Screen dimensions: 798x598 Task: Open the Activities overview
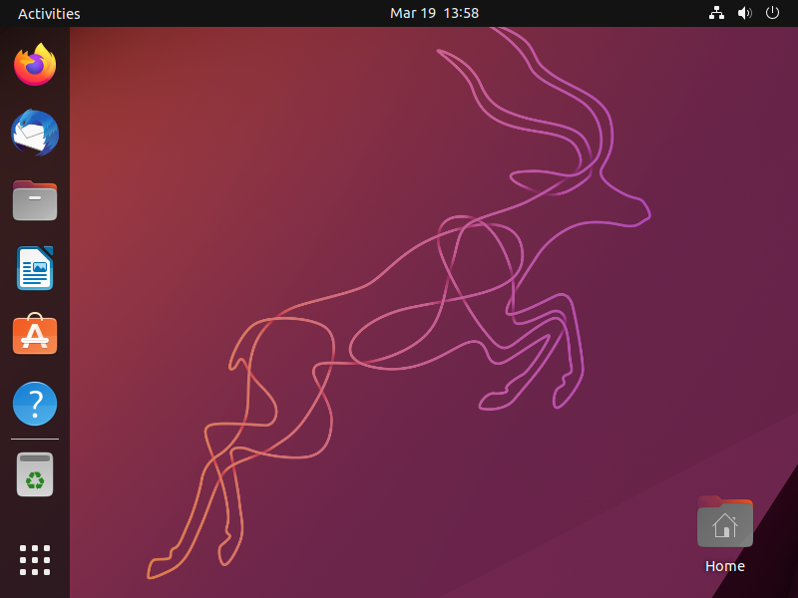pyautogui.click(x=49, y=13)
